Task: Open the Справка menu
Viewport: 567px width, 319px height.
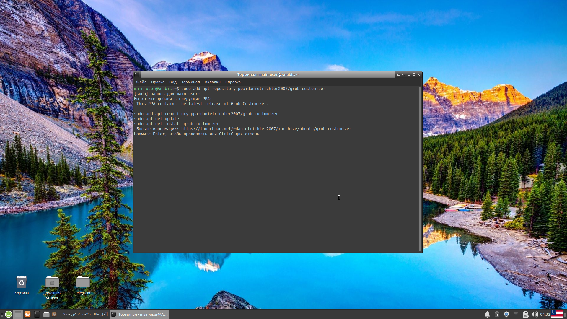Action: (x=232, y=82)
